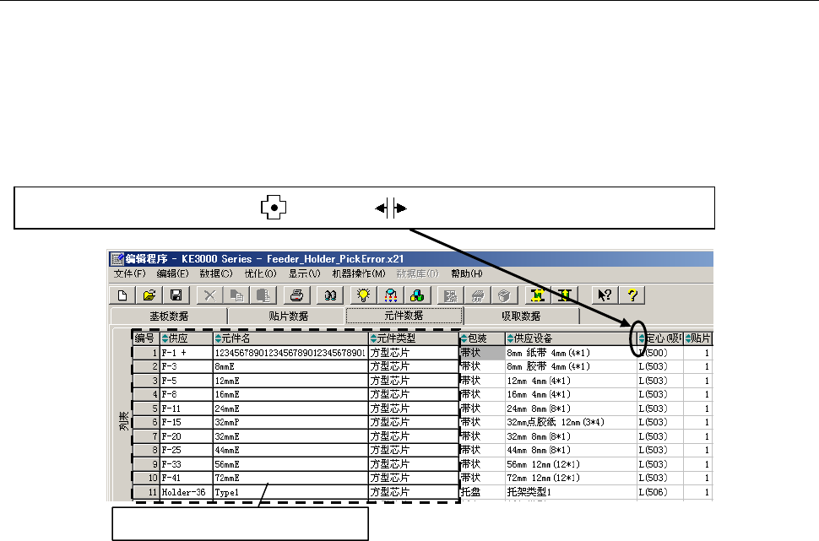Switch to the 贴片数据 tab

coord(288,316)
